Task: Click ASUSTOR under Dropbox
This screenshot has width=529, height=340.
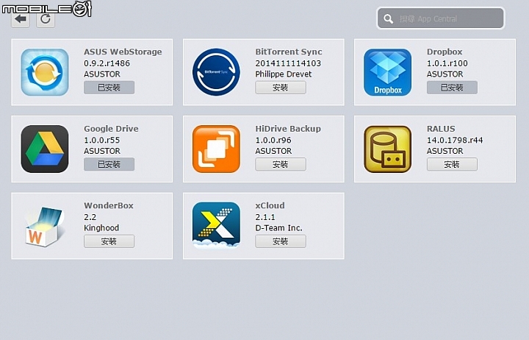Action: (x=445, y=74)
